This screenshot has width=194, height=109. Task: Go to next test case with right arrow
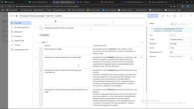click(x=174, y=16)
